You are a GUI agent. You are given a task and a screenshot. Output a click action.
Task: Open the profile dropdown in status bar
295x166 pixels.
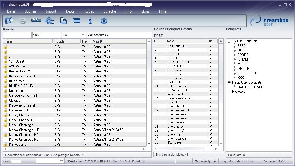click(61, 161)
